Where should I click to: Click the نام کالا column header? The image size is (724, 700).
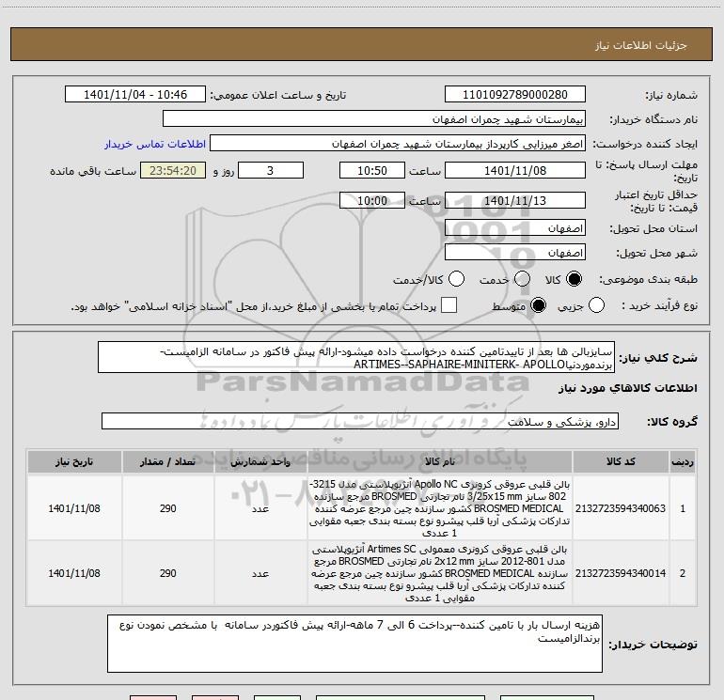click(440, 461)
